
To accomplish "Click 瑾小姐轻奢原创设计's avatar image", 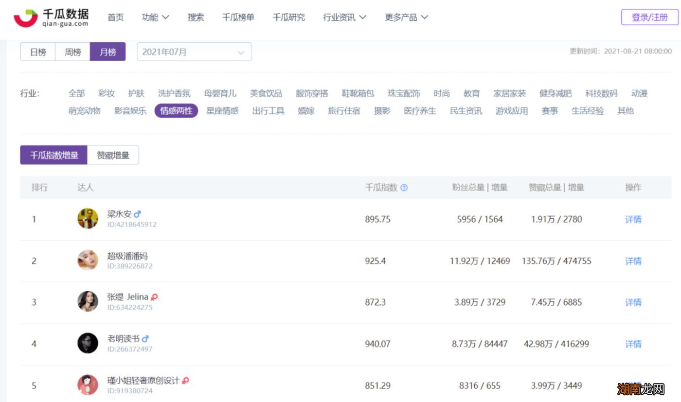I will 88,385.
